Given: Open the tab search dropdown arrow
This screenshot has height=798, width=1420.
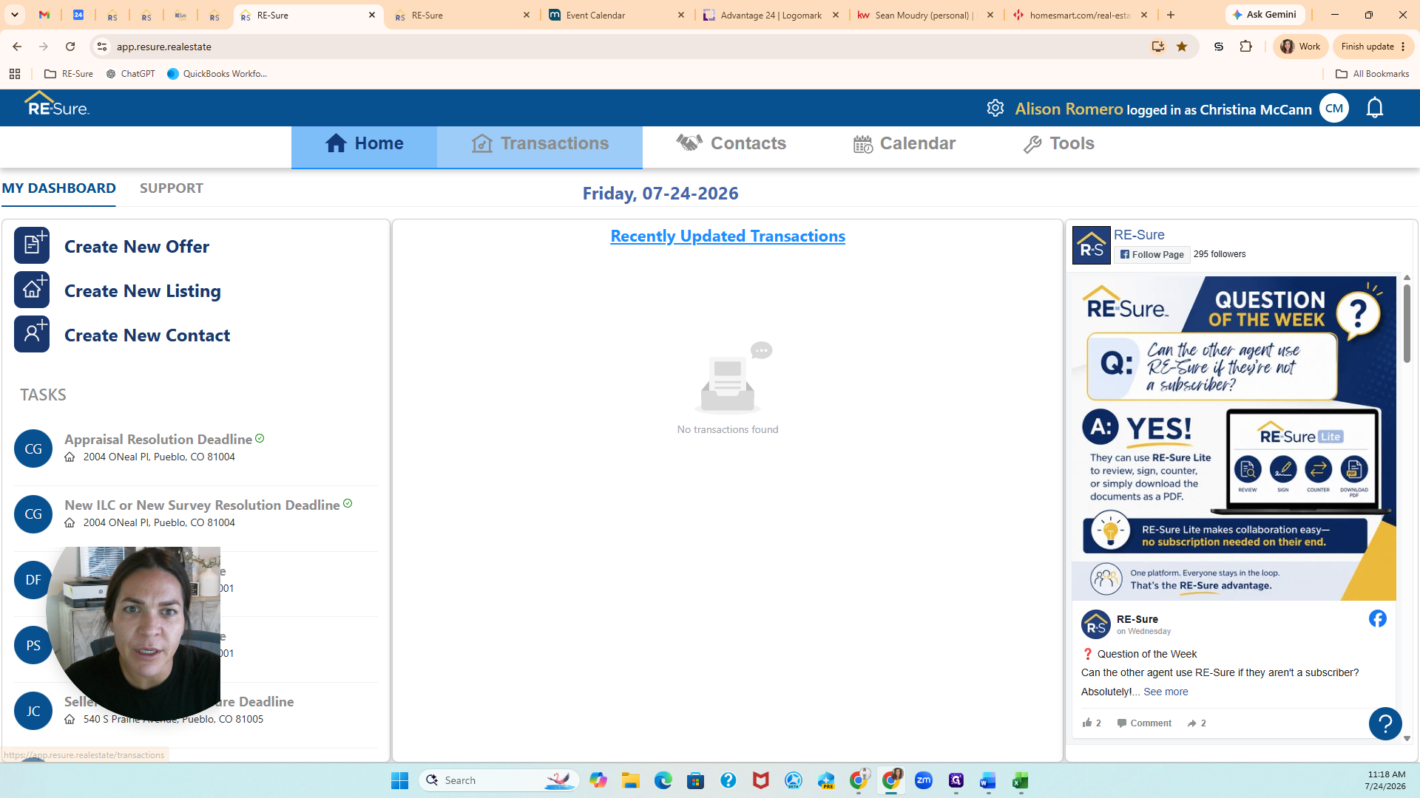Looking at the screenshot, I should click(15, 15).
